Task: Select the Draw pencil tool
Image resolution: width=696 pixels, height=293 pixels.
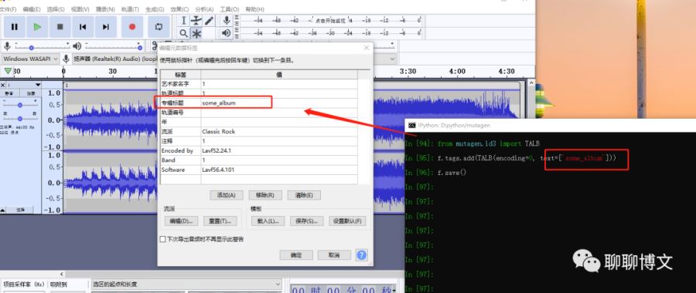Action: [209, 20]
